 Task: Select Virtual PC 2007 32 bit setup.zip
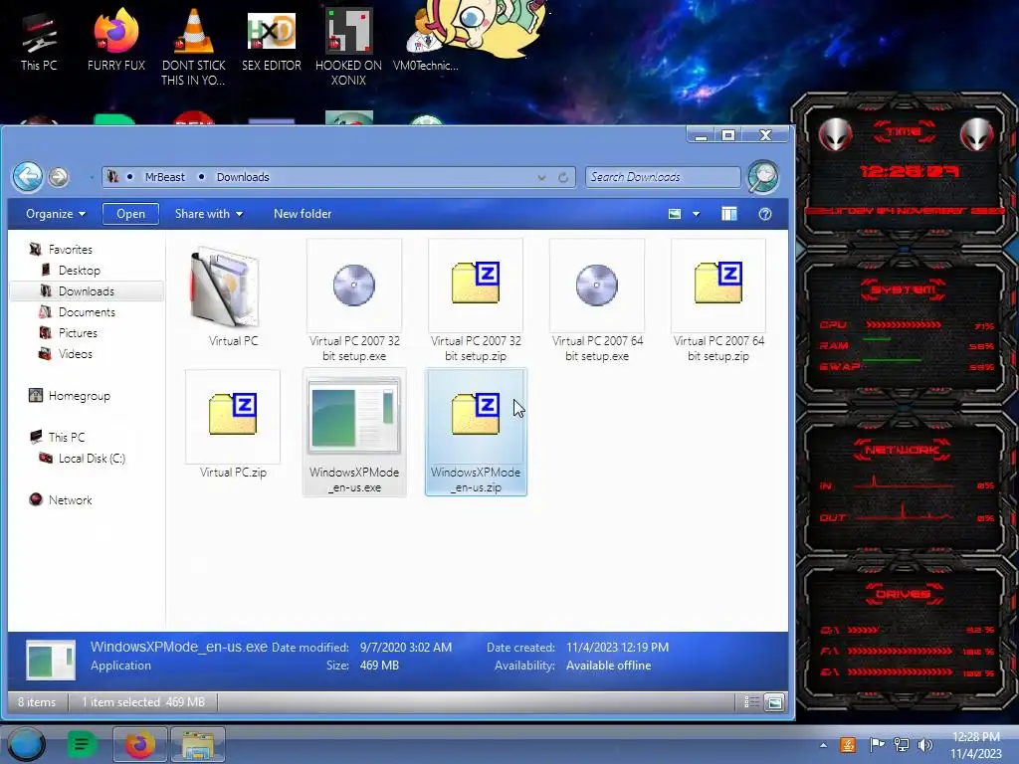476,300
